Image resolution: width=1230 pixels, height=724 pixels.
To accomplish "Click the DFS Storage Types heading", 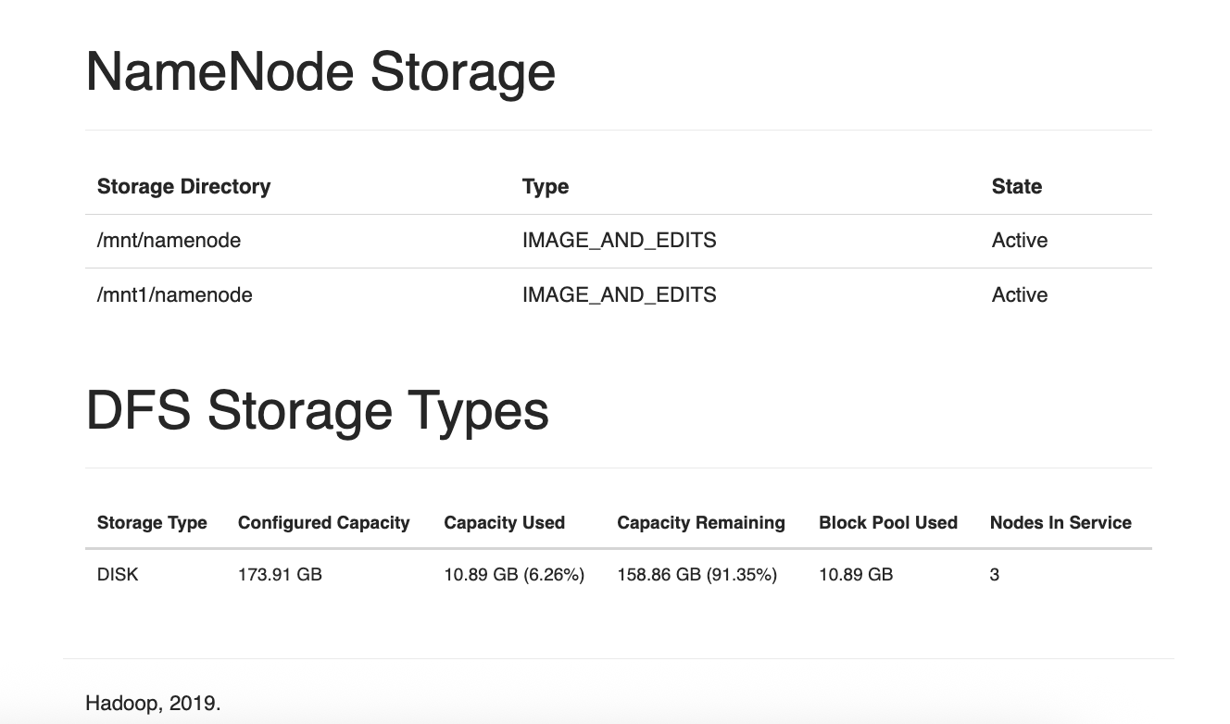I will click(x=317, y=410).
